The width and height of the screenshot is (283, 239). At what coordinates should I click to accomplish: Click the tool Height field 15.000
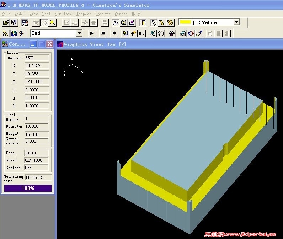pos(37,134)
